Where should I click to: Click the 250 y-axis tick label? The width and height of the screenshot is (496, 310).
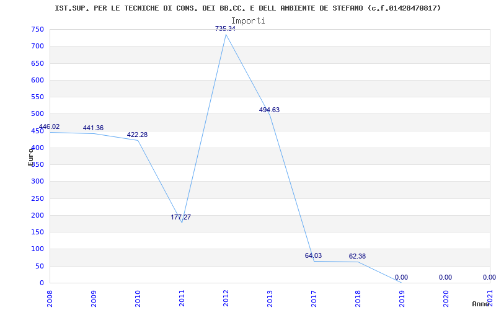click(37, 198)
